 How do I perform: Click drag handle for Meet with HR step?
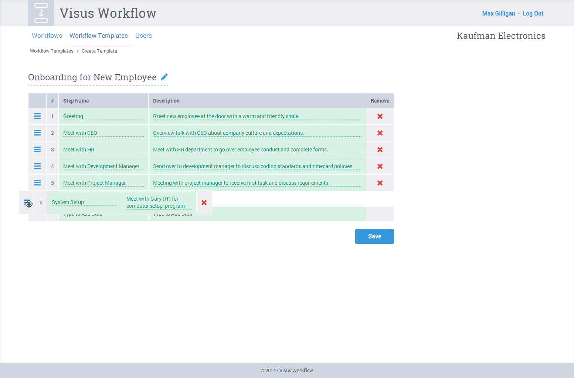point(37,150)
